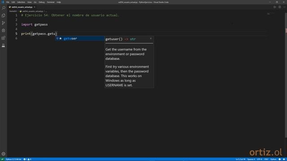Click the print(getpass.getu) code line

39,34
